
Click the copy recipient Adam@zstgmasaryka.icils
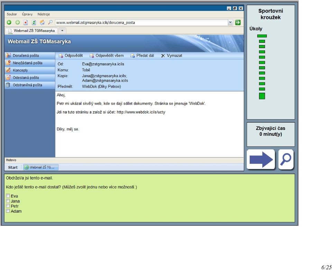point(105,81)
